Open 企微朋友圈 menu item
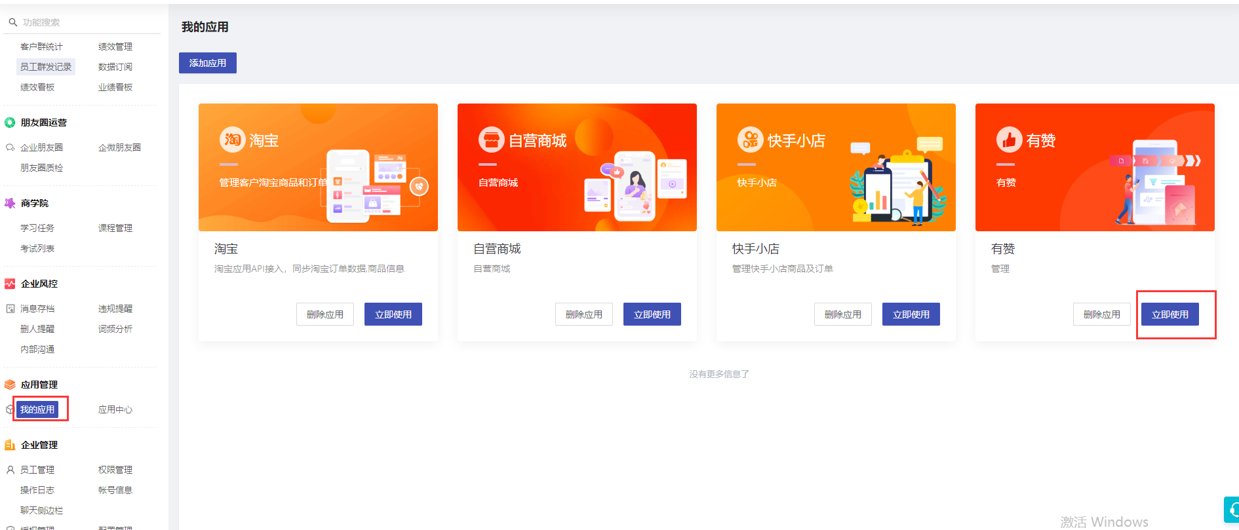The width and height of the screenshot is (1239, 530). [x=119, y=147]
